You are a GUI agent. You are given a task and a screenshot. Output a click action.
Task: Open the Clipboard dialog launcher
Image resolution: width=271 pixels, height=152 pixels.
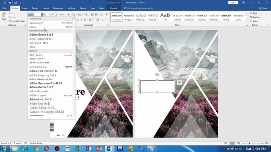(x=25, y=25)
